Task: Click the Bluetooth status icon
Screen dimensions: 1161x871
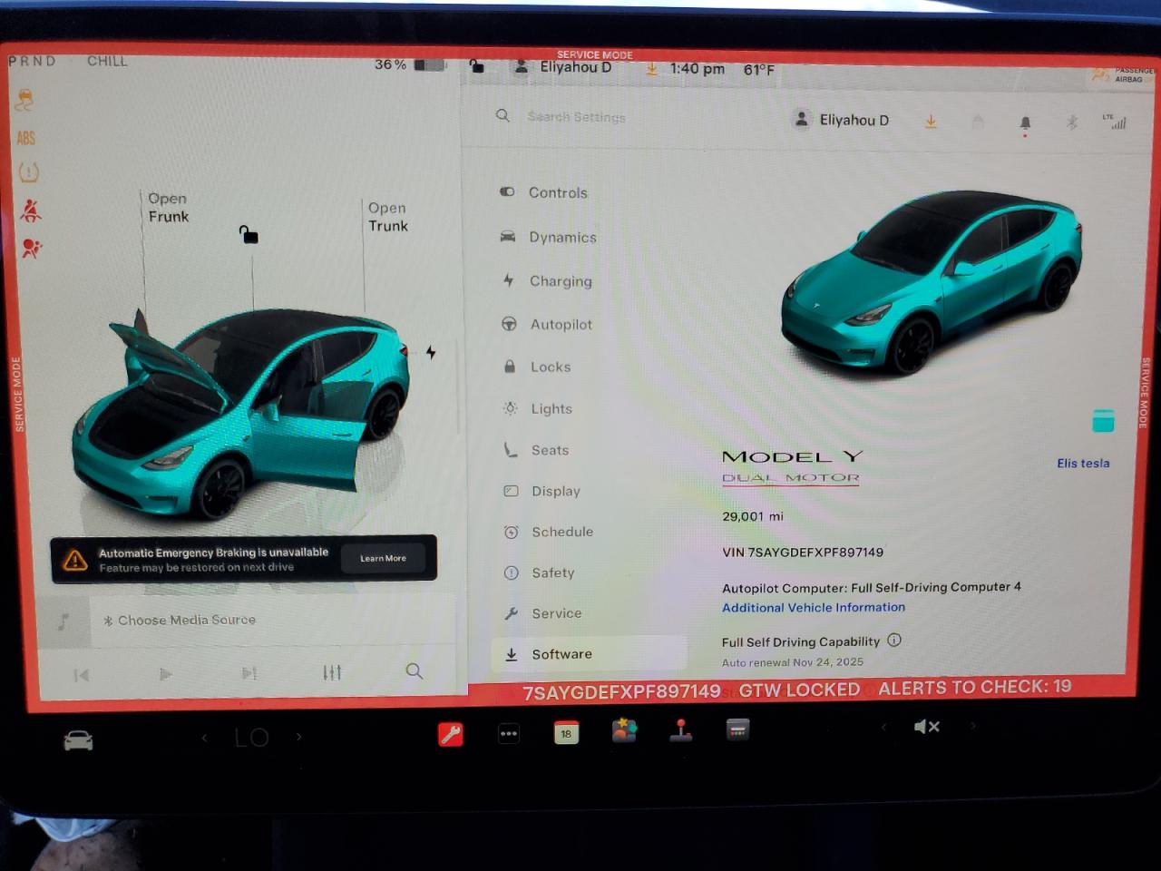Action: click(x=1070, y=121)
